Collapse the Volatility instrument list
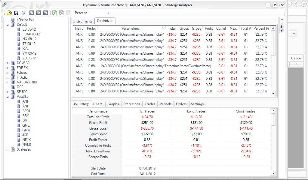Screen dimensions: 308x180 [8, 97]
